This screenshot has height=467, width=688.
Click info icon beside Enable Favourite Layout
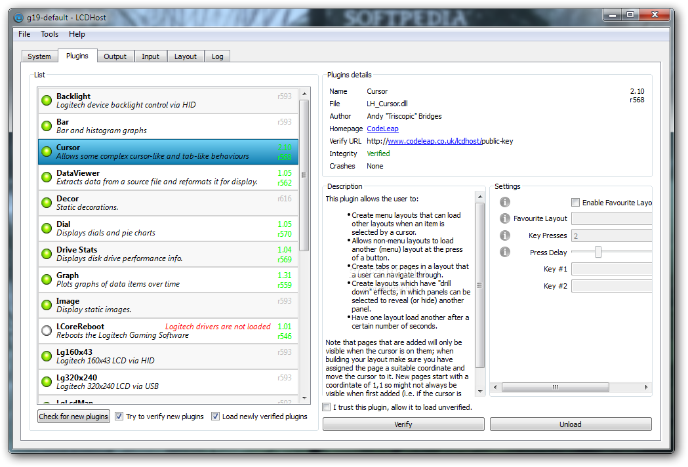(505, 202)
